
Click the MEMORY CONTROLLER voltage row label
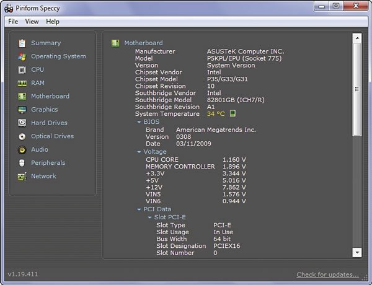coord(180,167)
